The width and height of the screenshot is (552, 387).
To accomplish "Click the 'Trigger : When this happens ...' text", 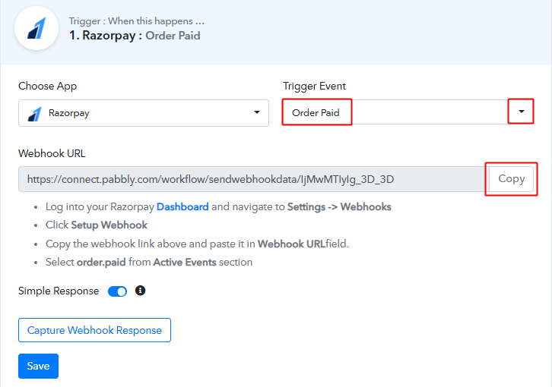I will click(x=137, y=21).
